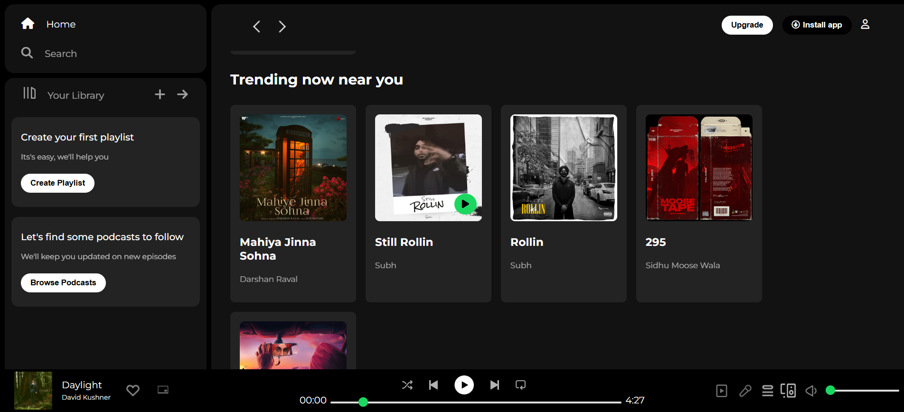Click the Home house icon
This screenshot has width=904, height=412.
click(28, 23)
